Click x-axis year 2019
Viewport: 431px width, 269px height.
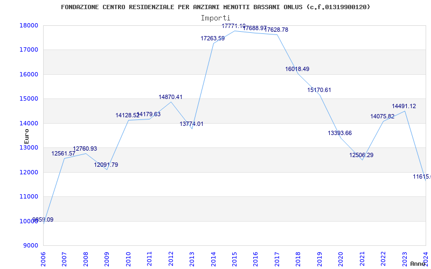click(x=319, y=259)
